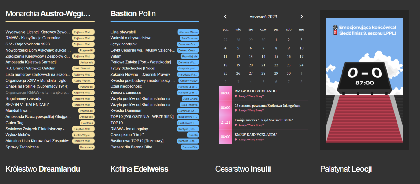Open Ambasada Księstwa Sarmacji thread

[31, 62]
